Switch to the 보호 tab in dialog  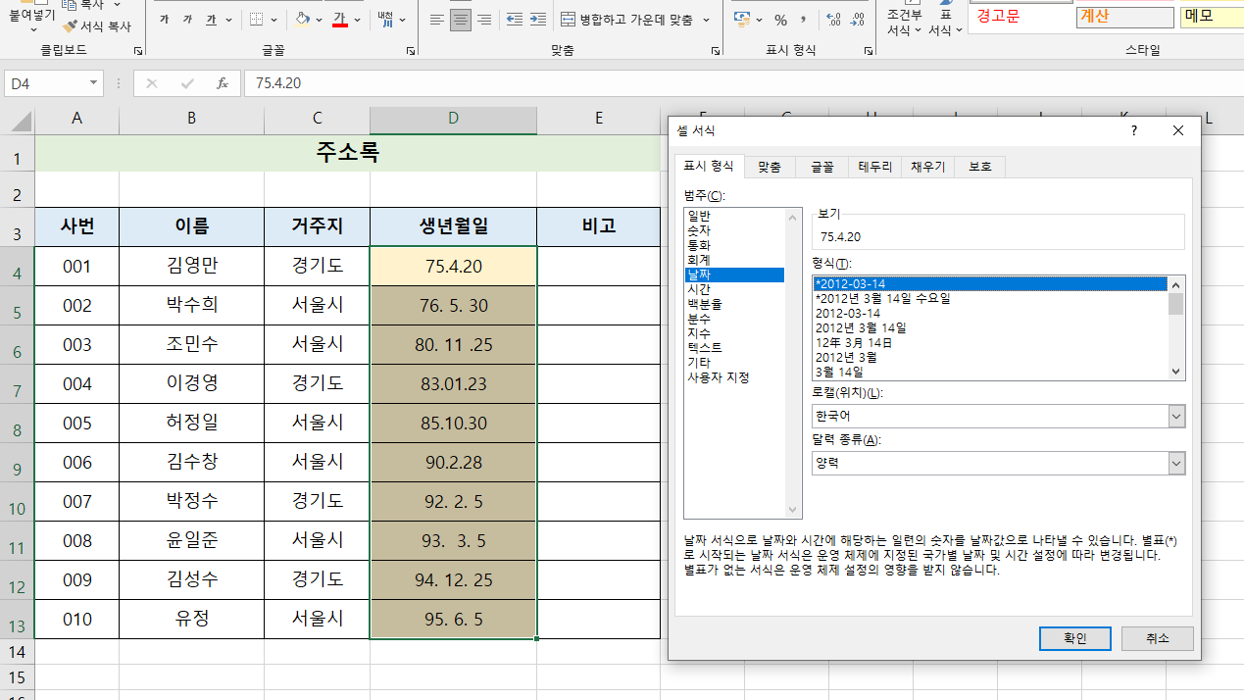(980, 167)
